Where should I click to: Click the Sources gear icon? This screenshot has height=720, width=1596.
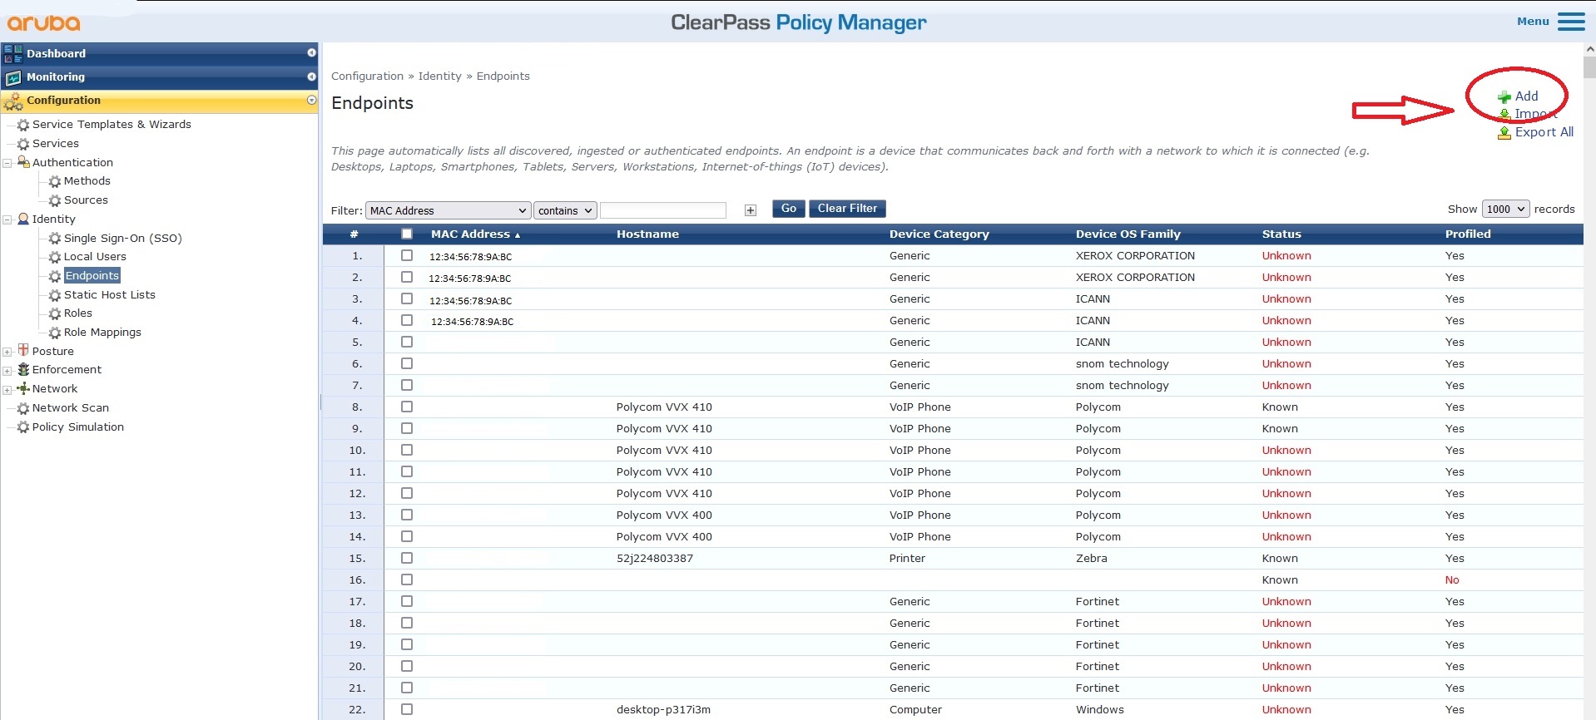(x=55, y=200)
